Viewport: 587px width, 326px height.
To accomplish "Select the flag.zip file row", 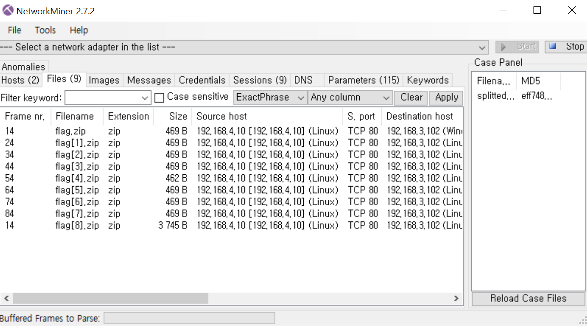I will point(232,131).
